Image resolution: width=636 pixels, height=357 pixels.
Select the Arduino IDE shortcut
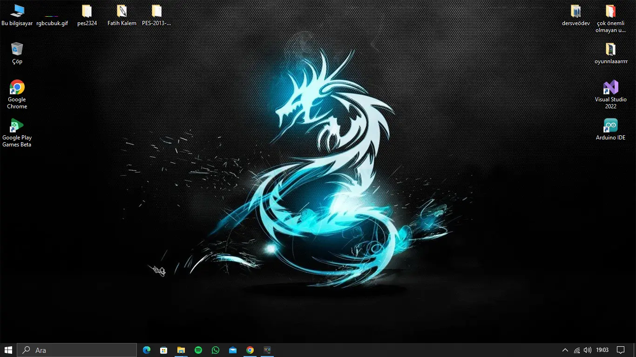click(x=611, y=129)
